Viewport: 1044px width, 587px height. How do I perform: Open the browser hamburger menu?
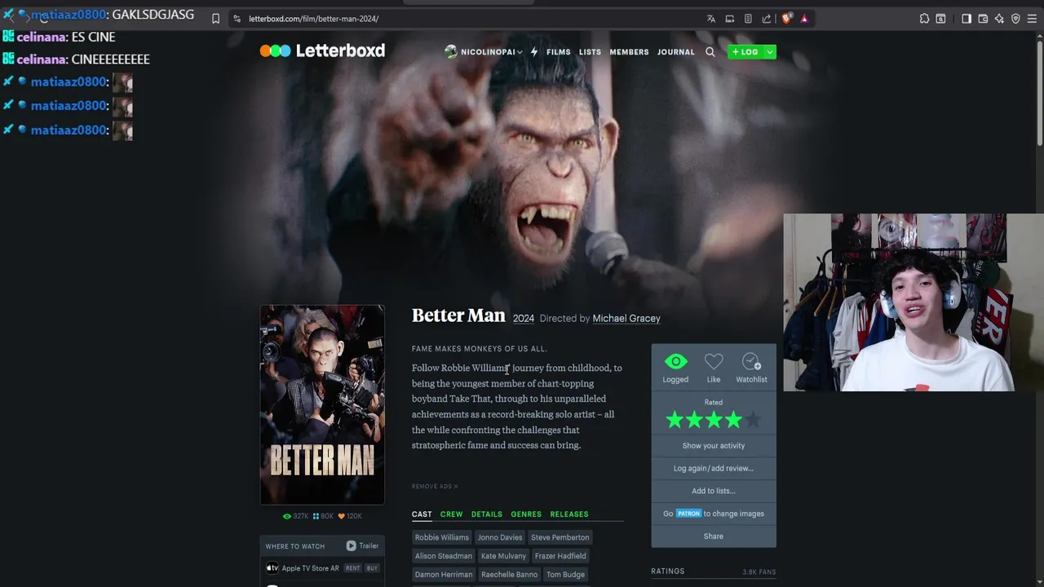pyautogui.click(x=1033, y=19)
